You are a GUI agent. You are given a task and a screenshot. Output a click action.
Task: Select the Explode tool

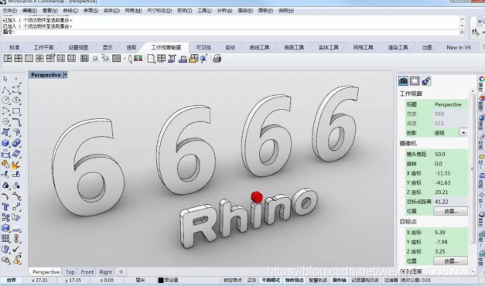(16, 164)
